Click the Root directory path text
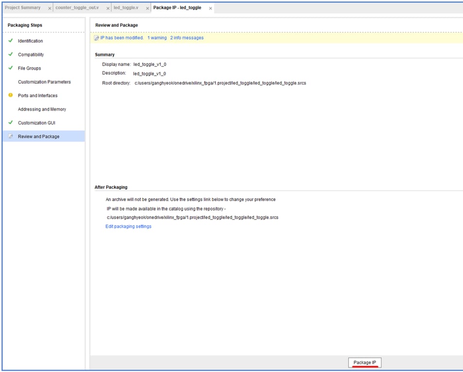The height and width of the screenshot is (372, 463). (x=220, y=83)
